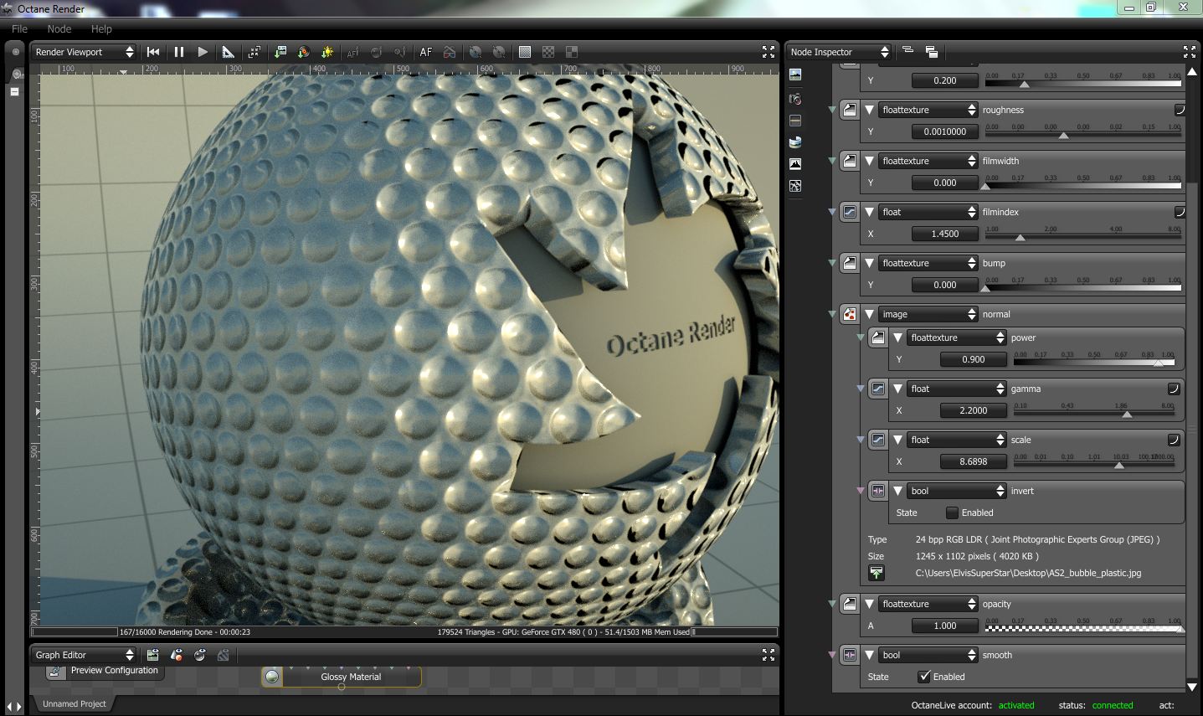Open camera settings in inspector sidebar

(795, 99)
